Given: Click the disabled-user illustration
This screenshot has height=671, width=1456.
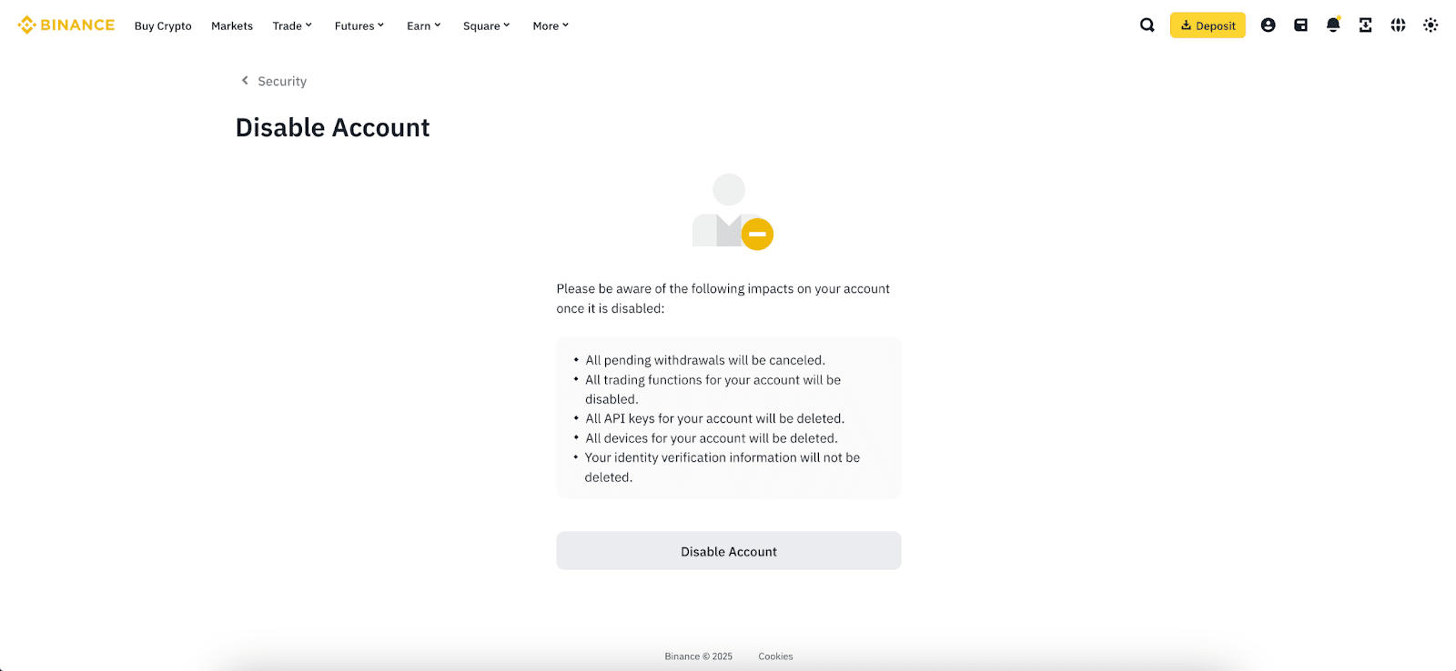Looking at the screenshot, I should pos(732,212).
